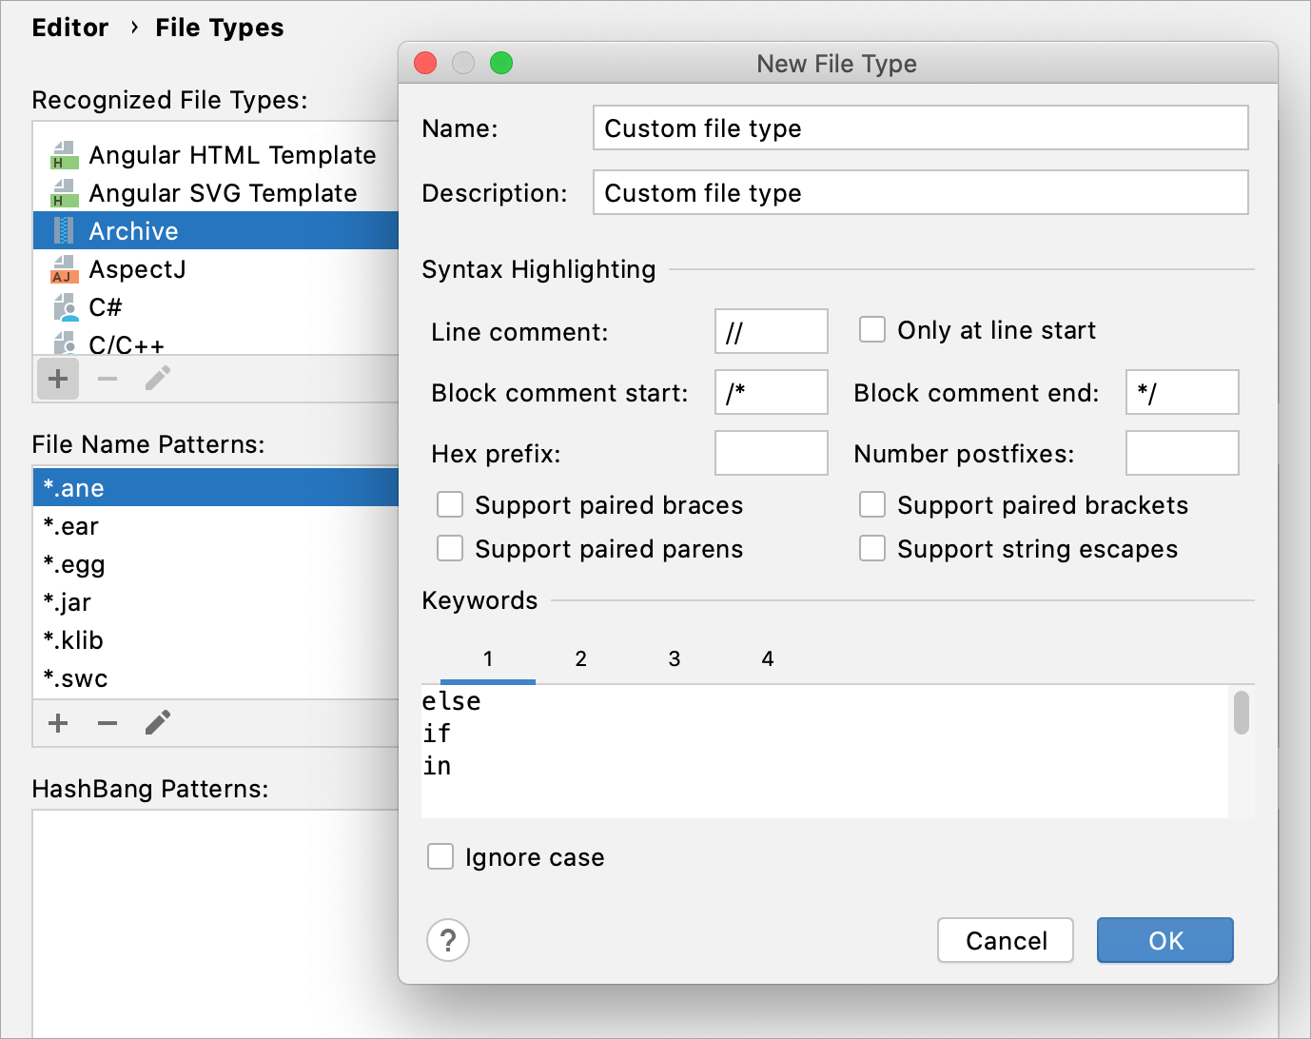1311x1039 pixels.
Task: Switch to keywords tab 1
Action: (488, 659)
